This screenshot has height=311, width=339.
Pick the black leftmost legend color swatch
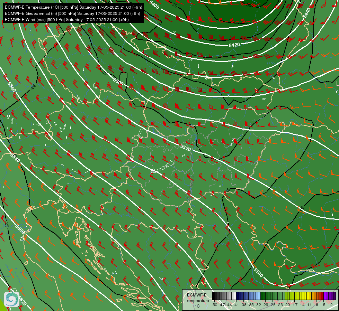(213, 296)
